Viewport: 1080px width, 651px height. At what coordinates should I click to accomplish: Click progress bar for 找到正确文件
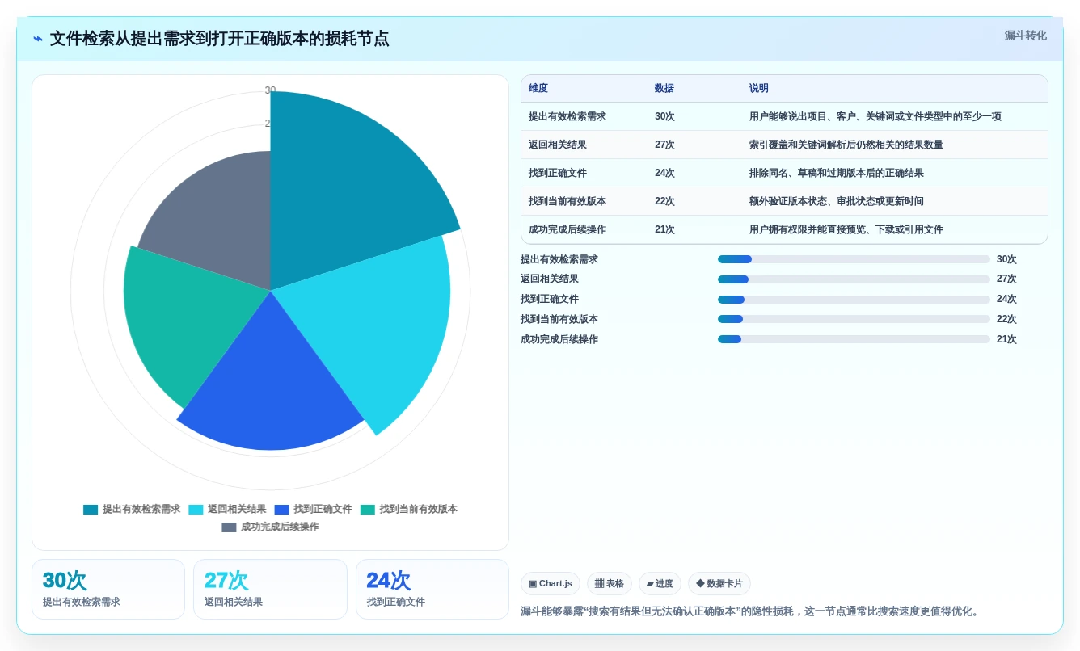854,300
